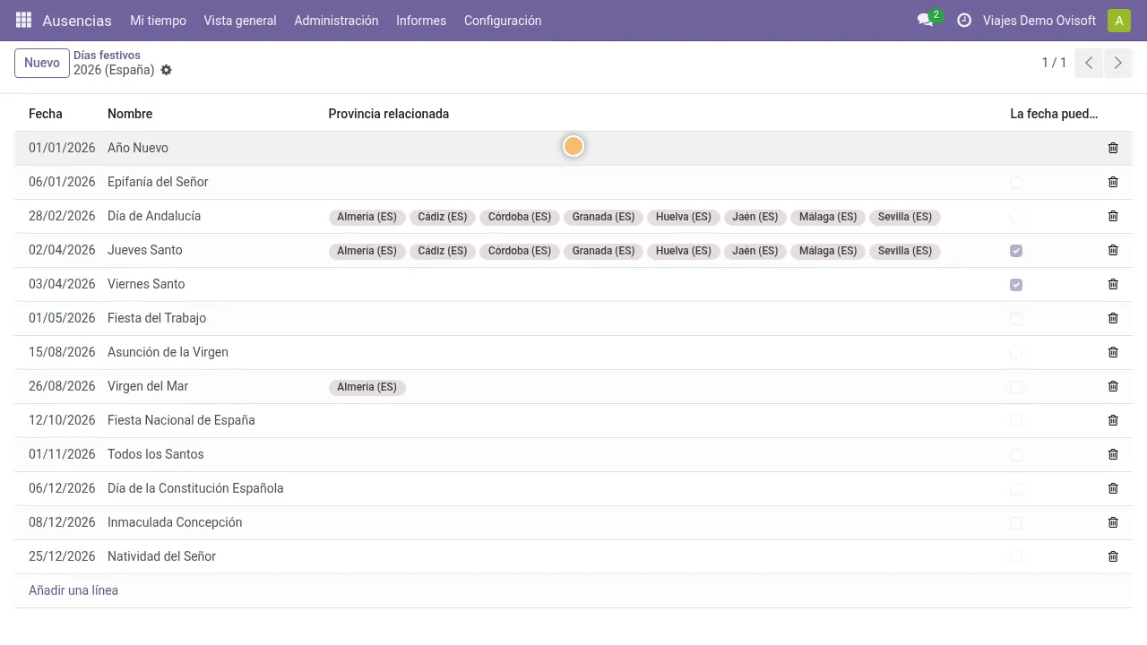The height and width of the screenshot is (645, 1147).
Task: Click the 'La fecha pued...' column header
Action: (x=1054, y=114)
